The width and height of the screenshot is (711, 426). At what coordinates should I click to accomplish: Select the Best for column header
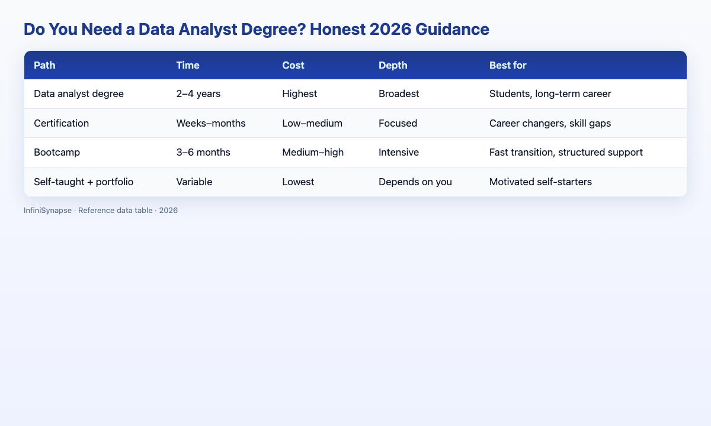coord(508,65)
